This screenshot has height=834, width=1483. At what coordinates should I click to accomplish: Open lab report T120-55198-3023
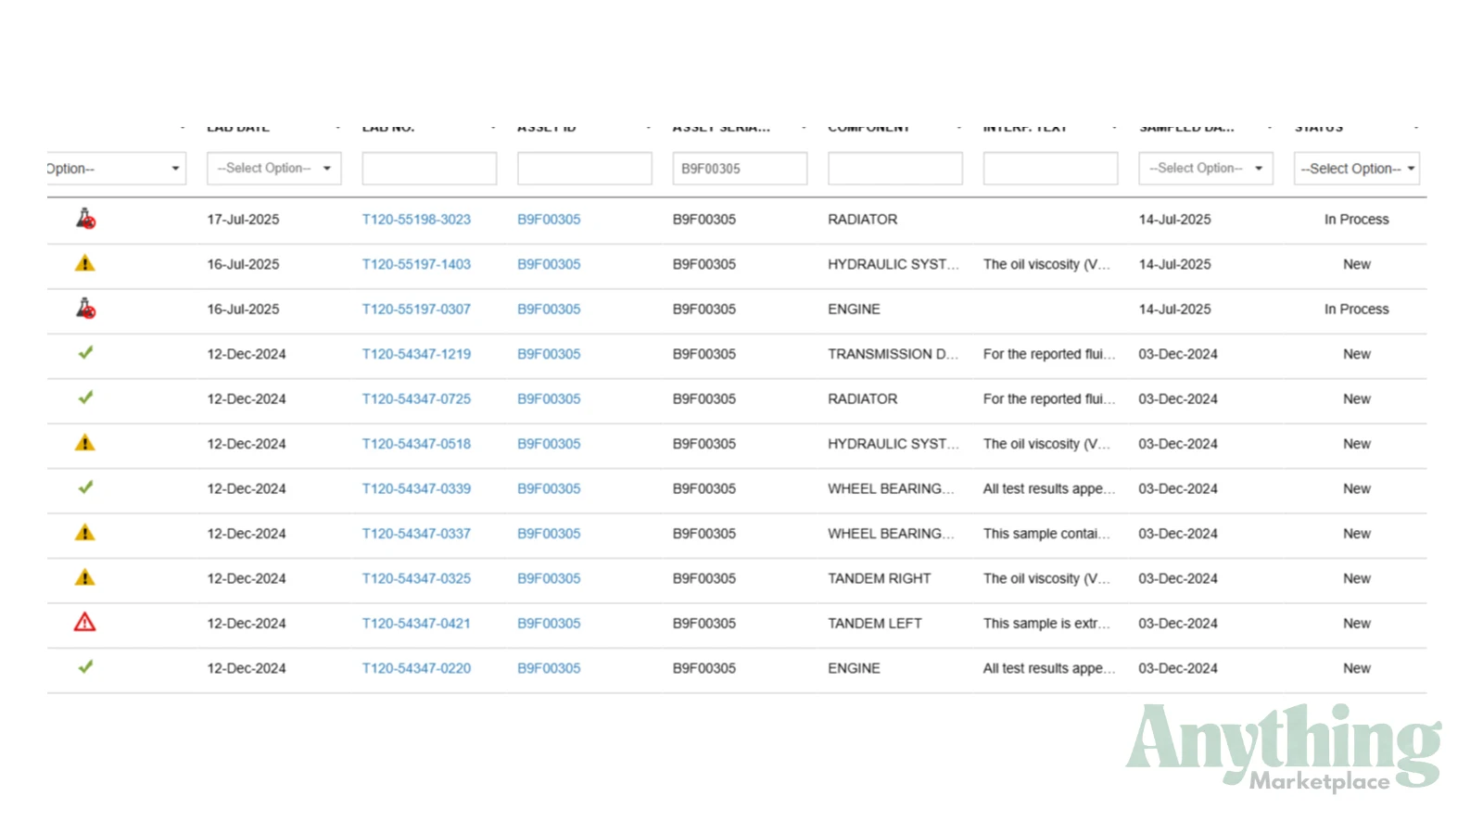416,220
